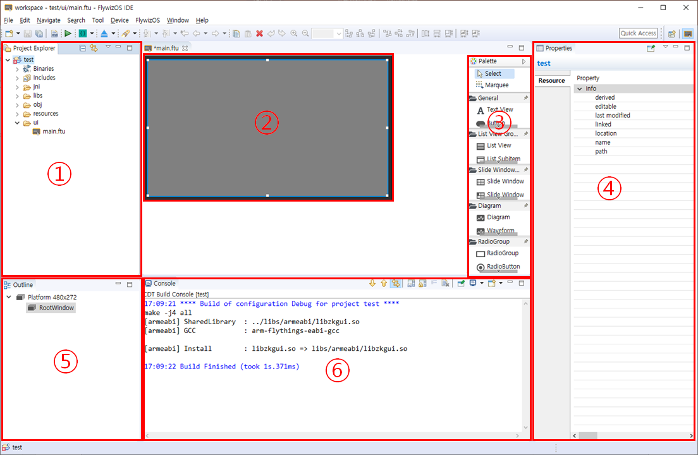Open the FlywizOS menu
Image resolution: width=698 pixels, height=455 pixels.
coord(147,20)
